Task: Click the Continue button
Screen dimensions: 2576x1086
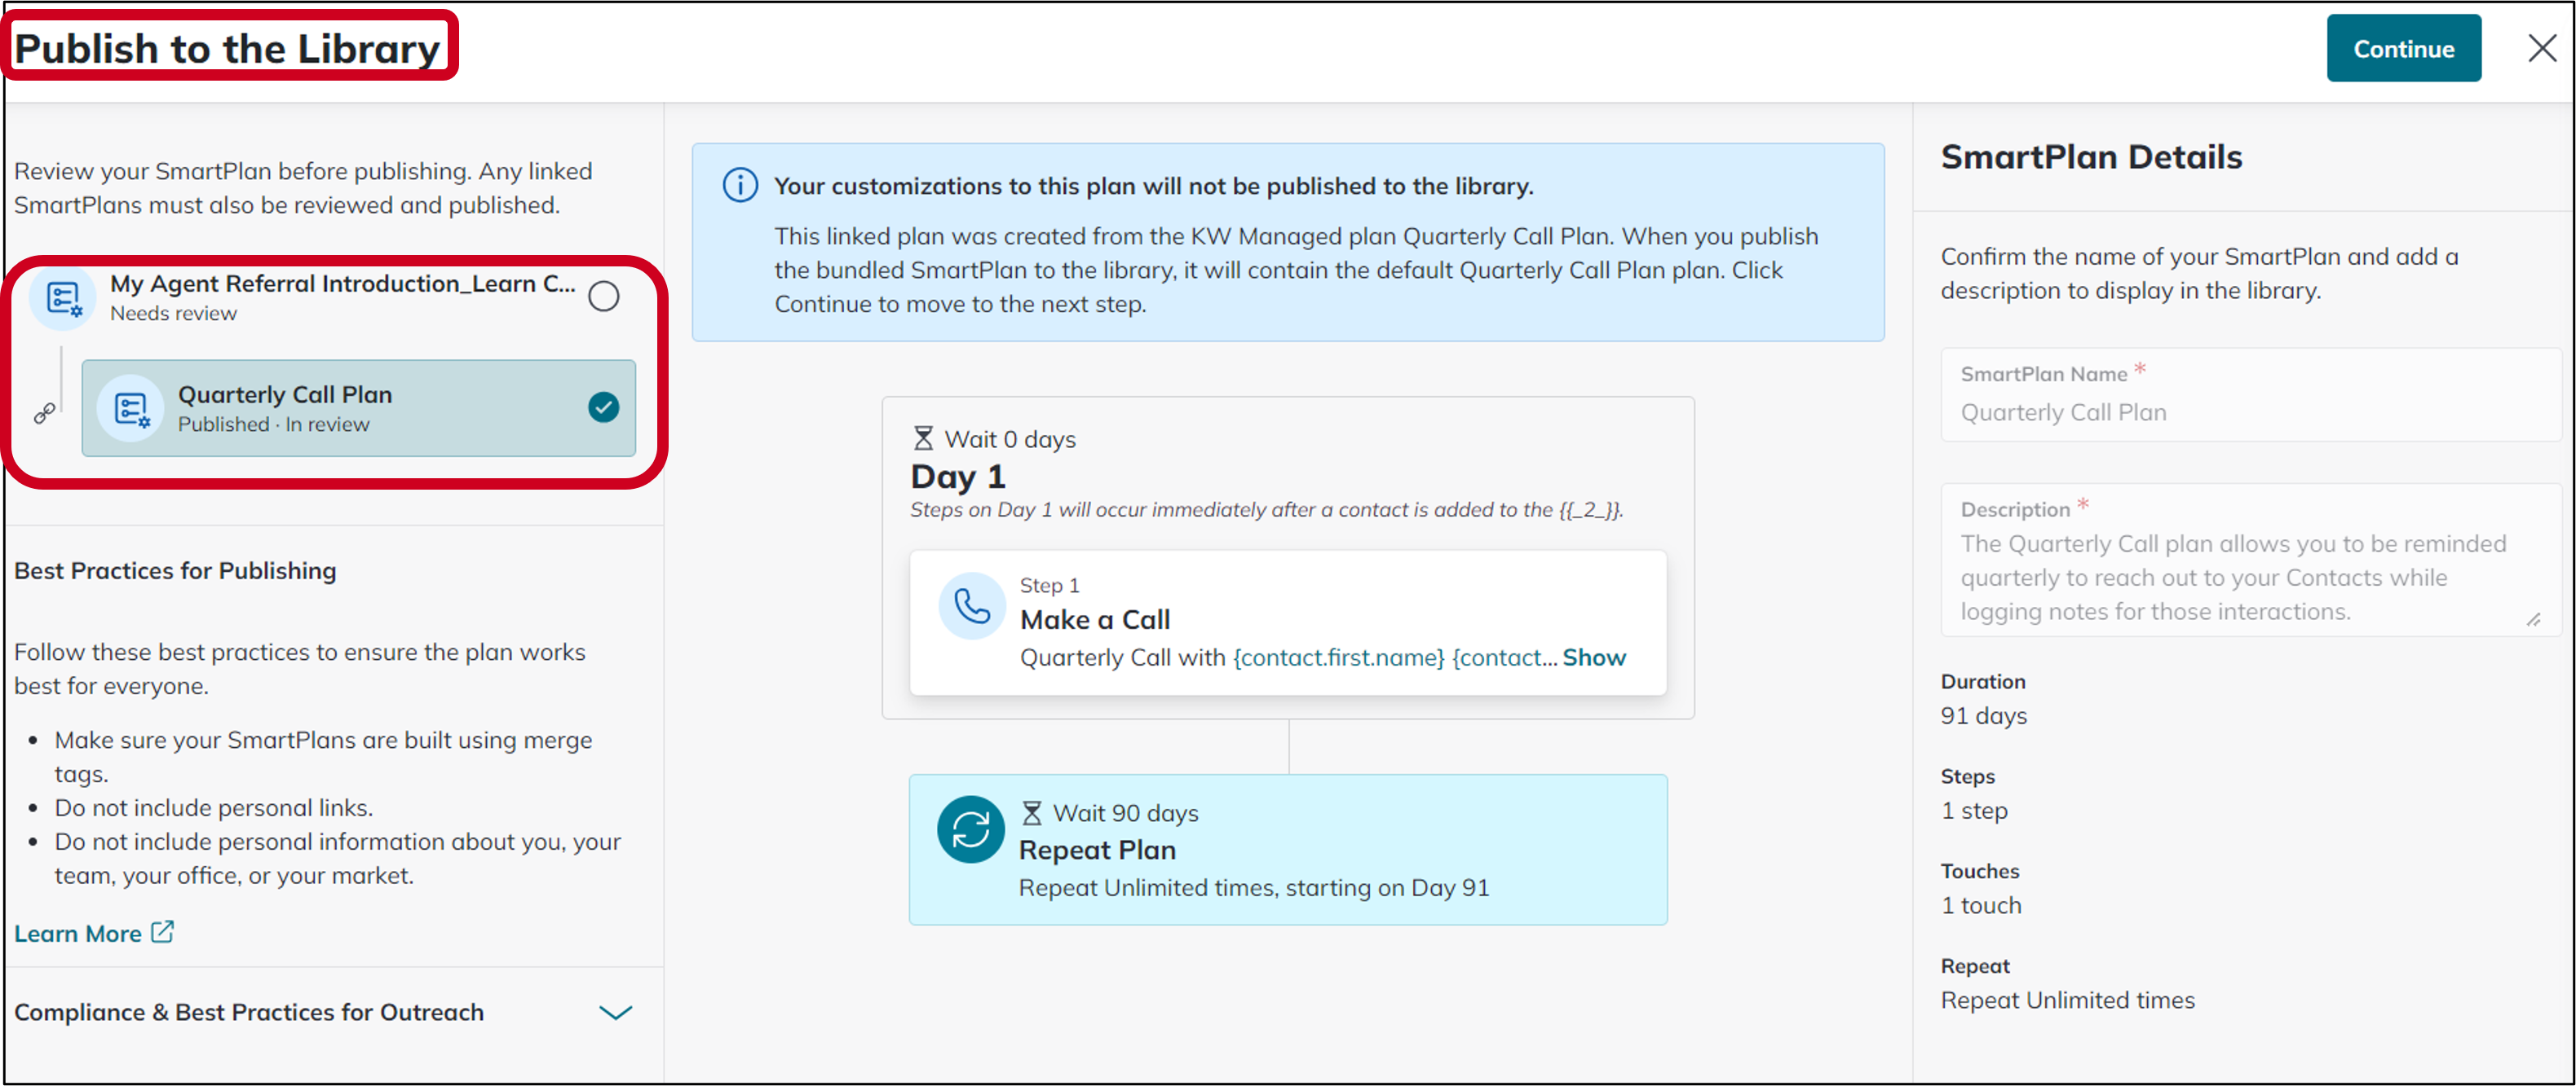Action: tap(2403, 48)
